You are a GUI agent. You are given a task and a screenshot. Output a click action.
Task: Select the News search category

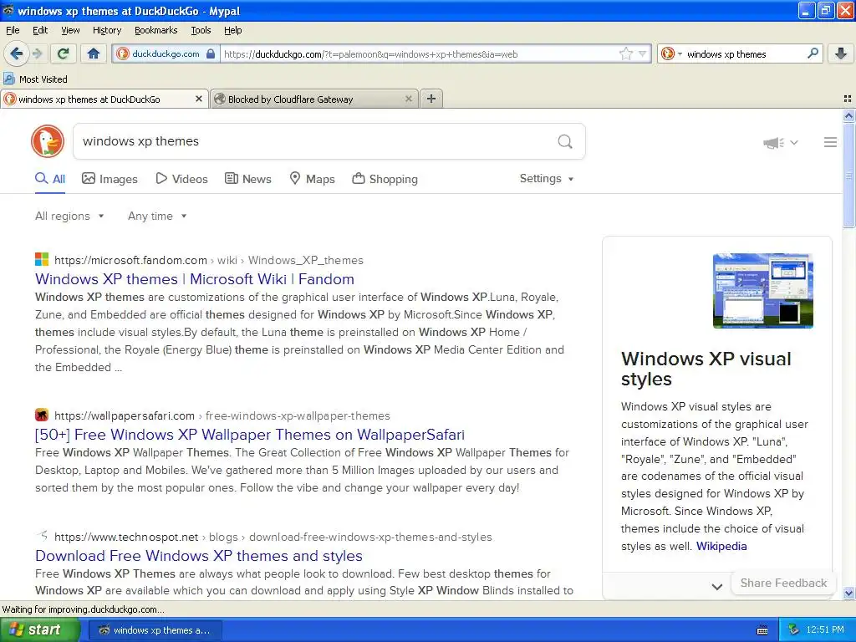pyautogui.click(x=247, y=179)
